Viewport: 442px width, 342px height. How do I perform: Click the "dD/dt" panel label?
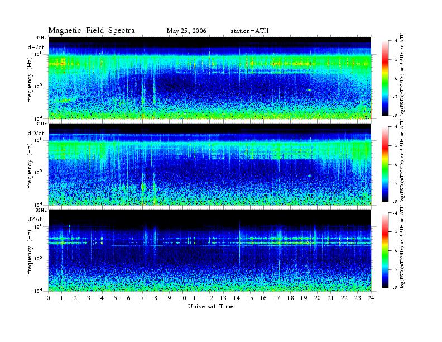[x=36, y=133]
